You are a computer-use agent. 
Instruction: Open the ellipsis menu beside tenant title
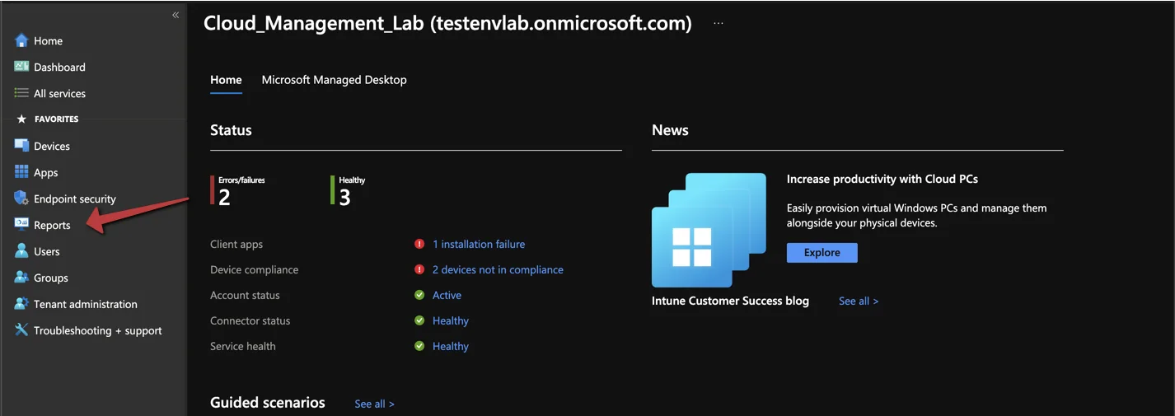point(719,24)
